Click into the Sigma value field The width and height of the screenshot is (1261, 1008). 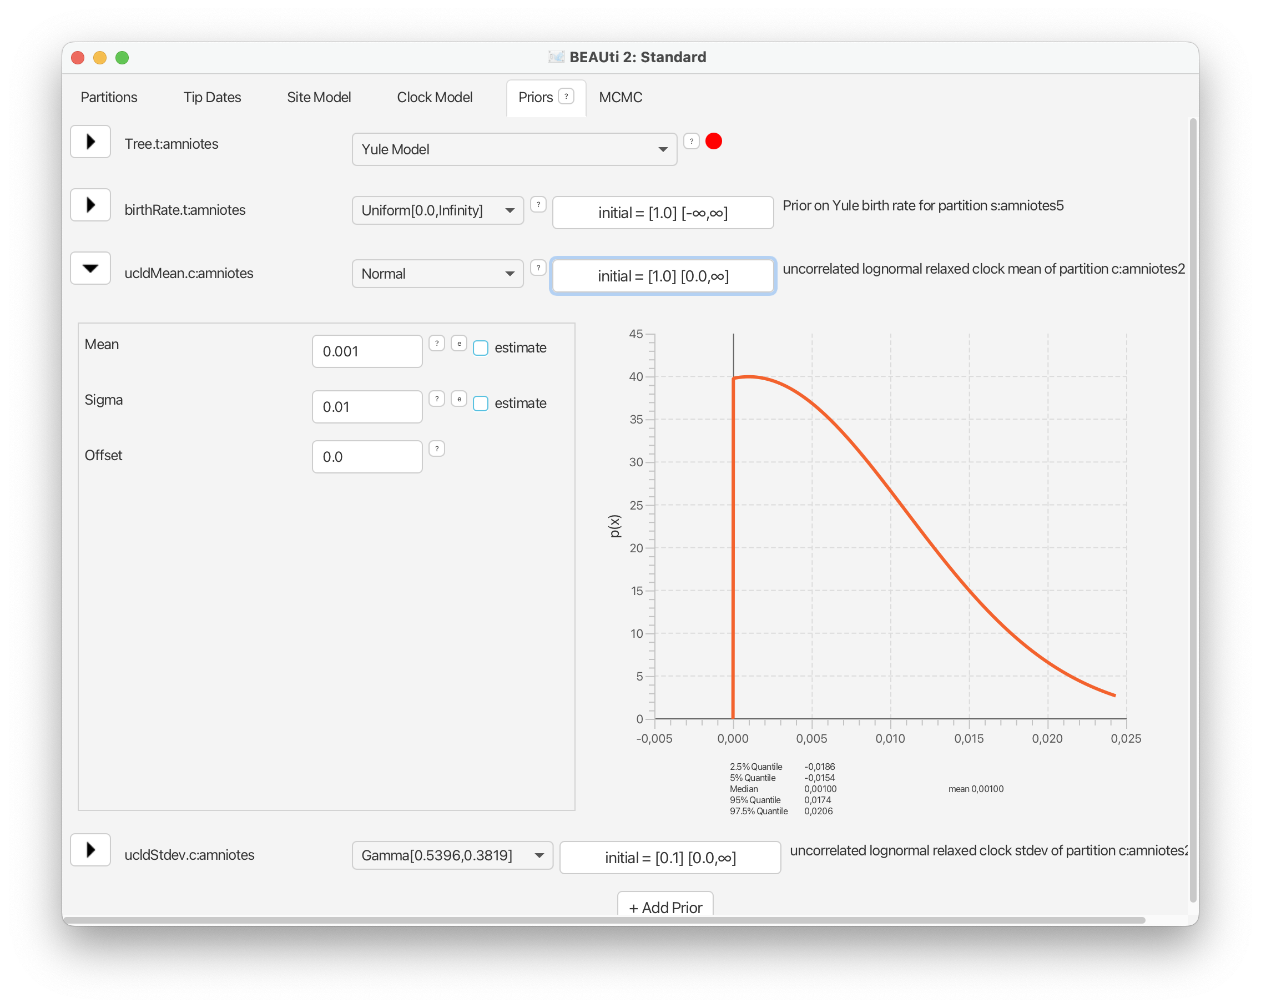click(367, 407)
